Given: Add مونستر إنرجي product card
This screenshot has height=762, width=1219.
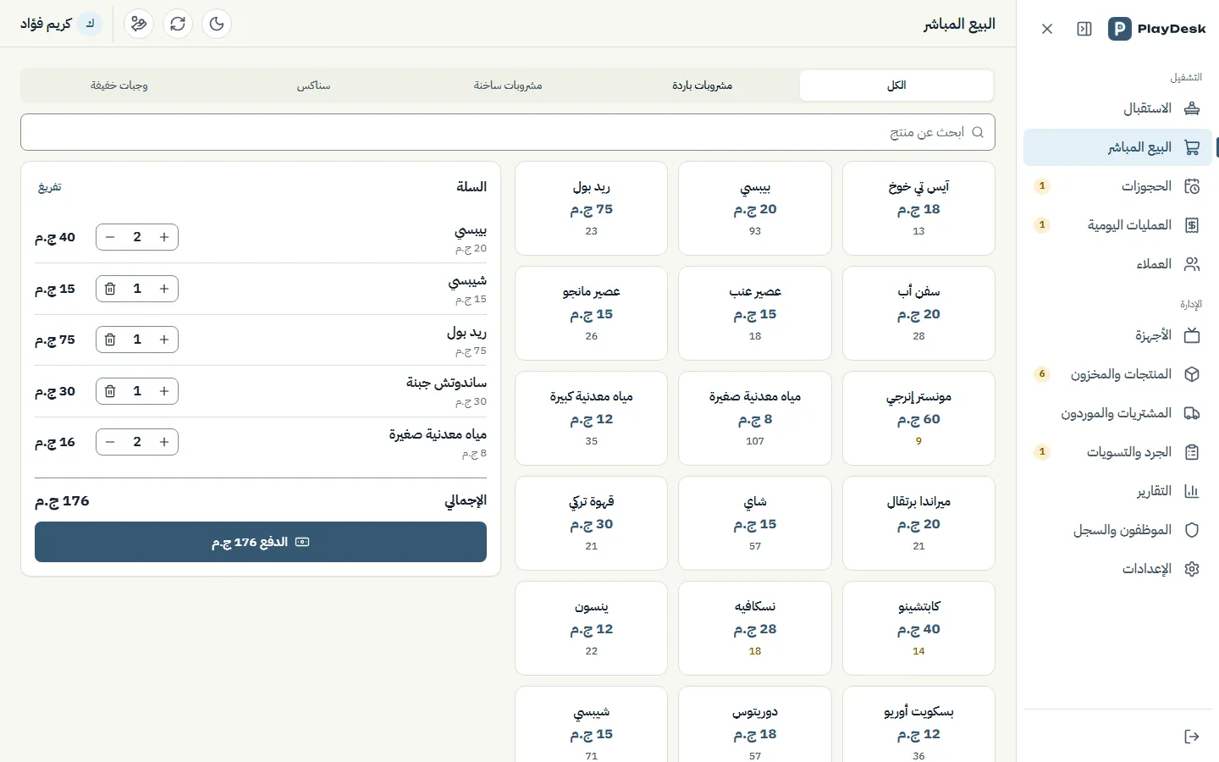Looking at the screenshot, I should pyautogui.click(x=918, y=418).
